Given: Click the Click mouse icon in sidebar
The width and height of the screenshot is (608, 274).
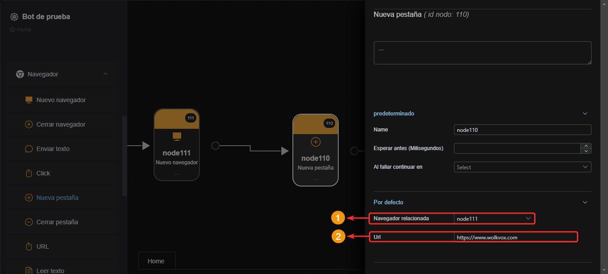Looking at the screenshot, I should click(29, 173).
